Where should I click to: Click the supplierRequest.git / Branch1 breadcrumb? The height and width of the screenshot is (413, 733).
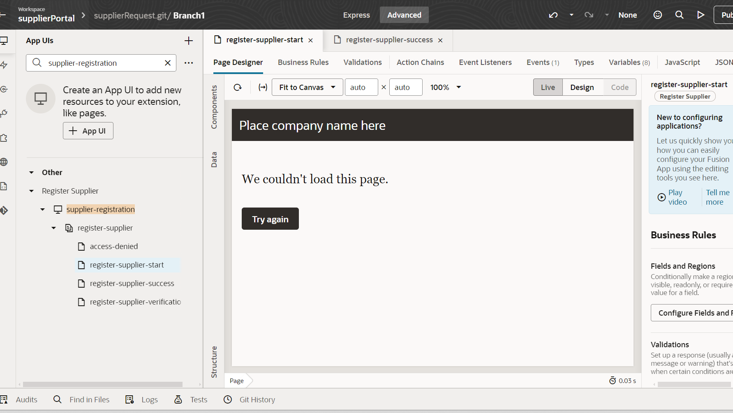pos(149,16)
